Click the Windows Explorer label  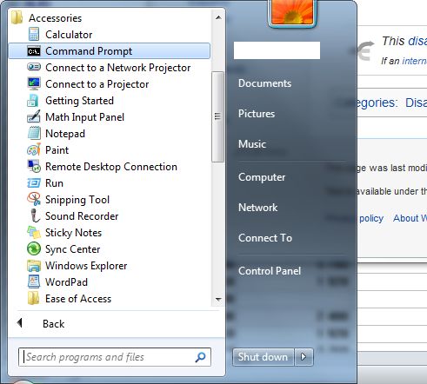click(86, 266)
